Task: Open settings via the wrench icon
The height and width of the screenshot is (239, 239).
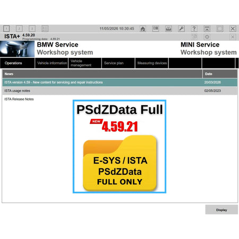Action: [182, 29]
